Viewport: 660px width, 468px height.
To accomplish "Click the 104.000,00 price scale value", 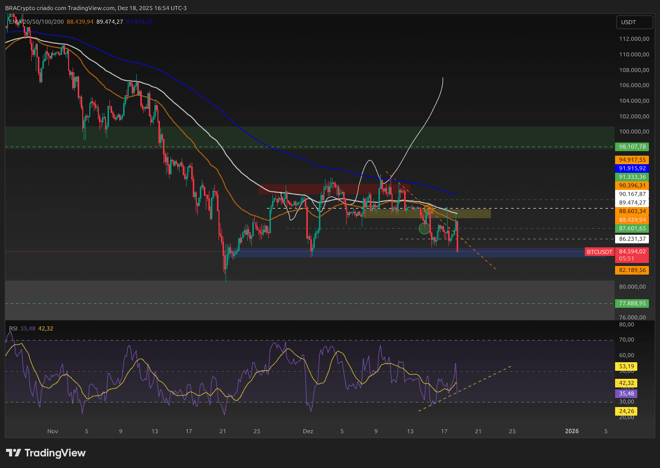I will click(x=634, y=101).
